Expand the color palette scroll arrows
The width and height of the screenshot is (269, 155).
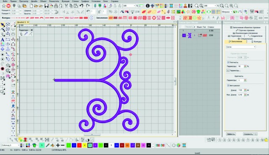(153, 145)
